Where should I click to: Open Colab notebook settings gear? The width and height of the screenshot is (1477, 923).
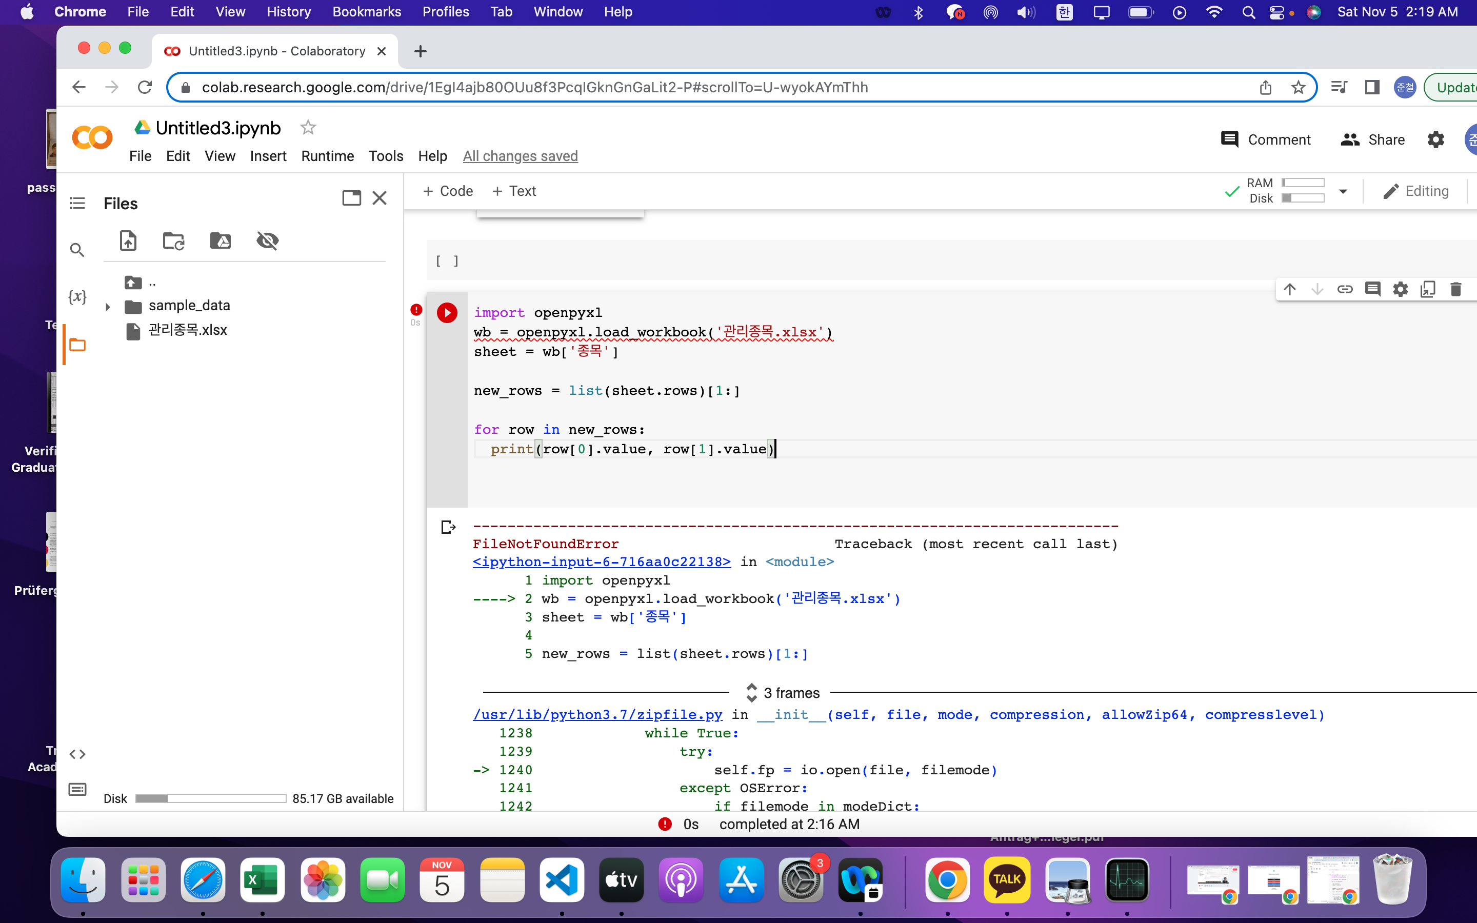[1435, 140]
